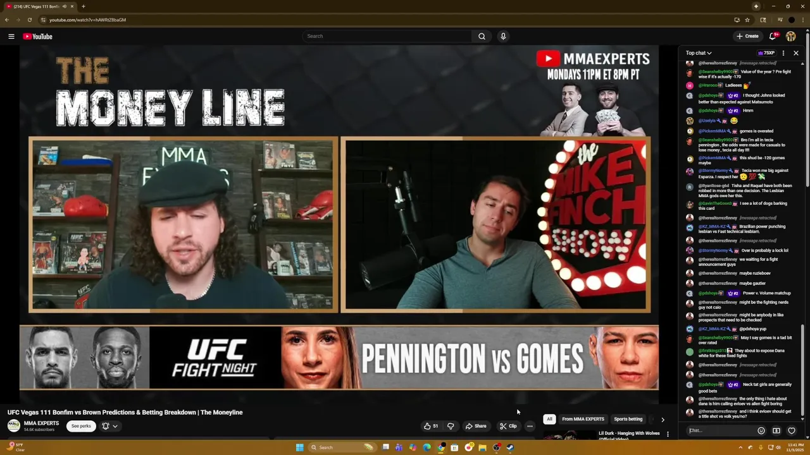Open the taskbar clock and date
The width and height of the screenshot is (810, 455).
point(795,447)
